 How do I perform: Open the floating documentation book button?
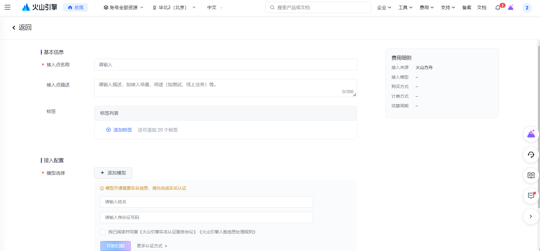coord(531,175)
